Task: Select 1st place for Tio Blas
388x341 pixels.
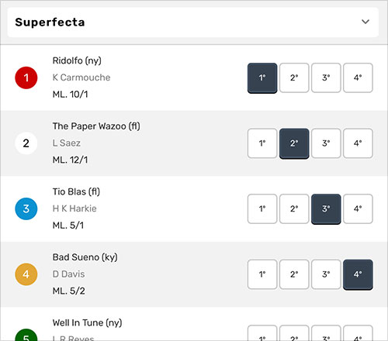Action: pos(262,209)
